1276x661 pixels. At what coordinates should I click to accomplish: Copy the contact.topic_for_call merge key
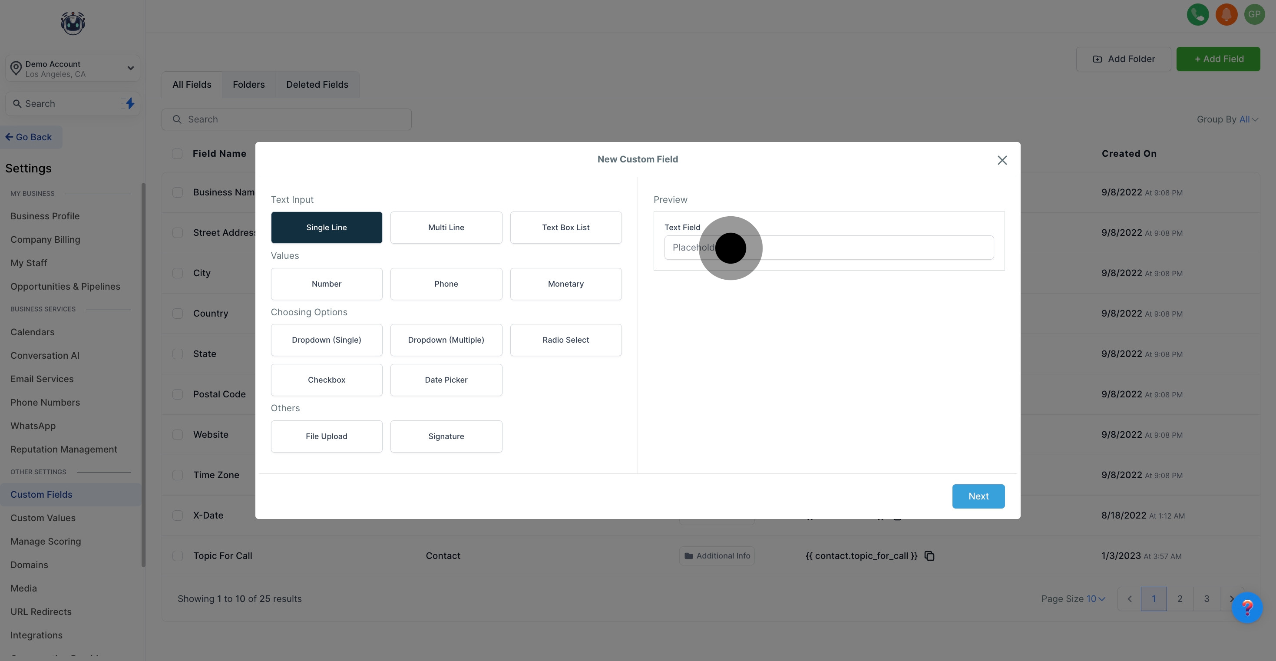pos(929,556)
